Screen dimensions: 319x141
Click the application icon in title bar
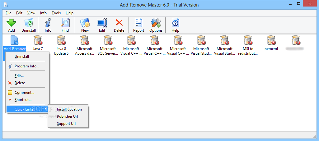click(6, 5)
